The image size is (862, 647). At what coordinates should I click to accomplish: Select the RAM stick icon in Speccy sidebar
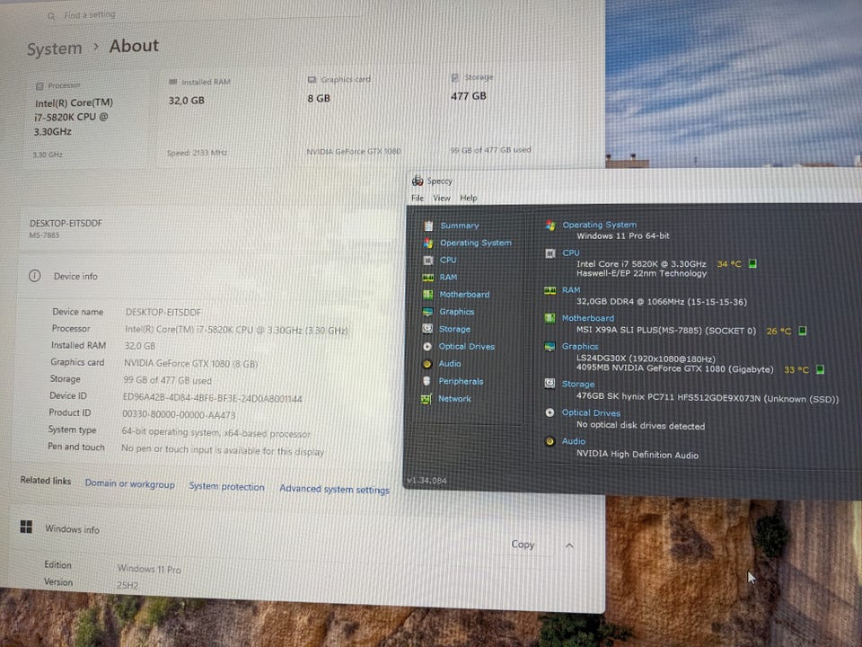pyautogui.click(x=427, y=278)
